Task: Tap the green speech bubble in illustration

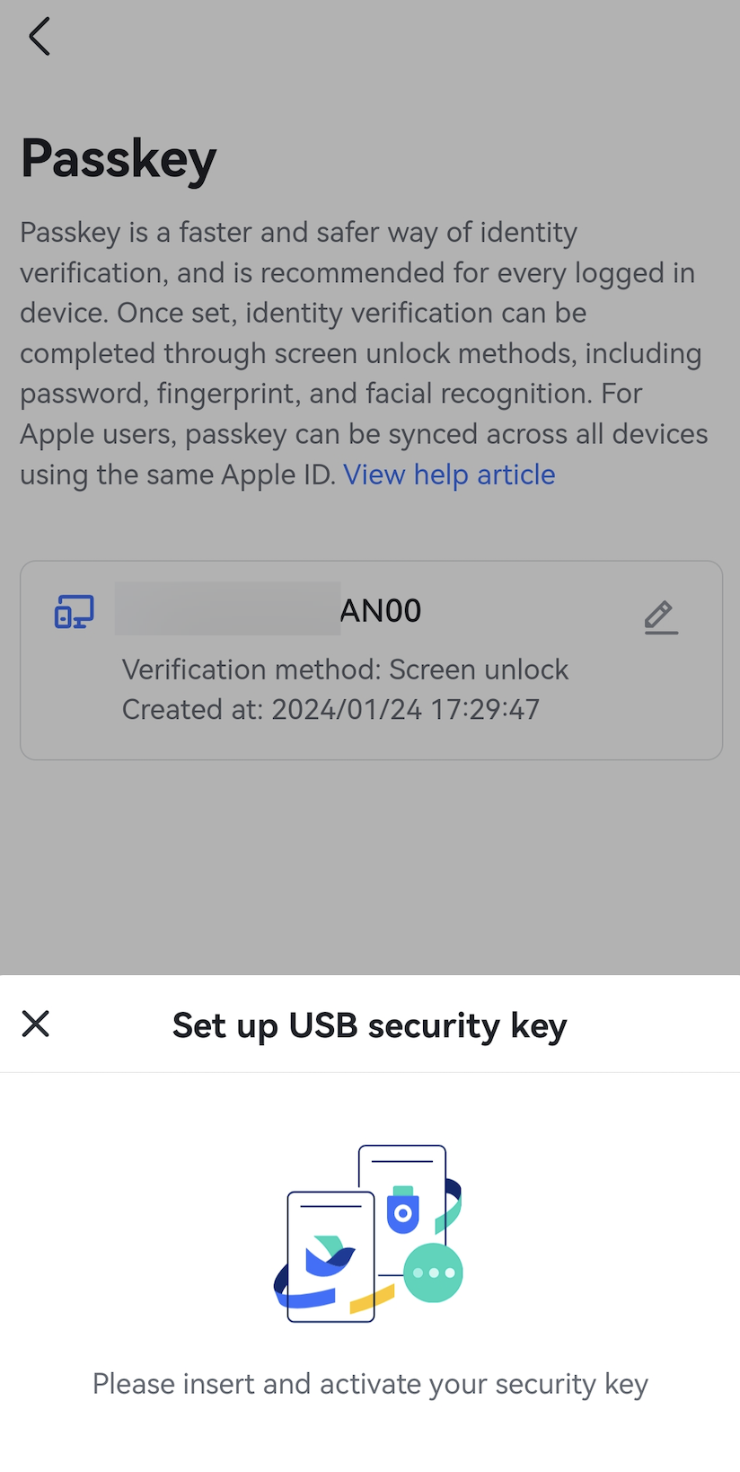Action: click(433, 1272)
